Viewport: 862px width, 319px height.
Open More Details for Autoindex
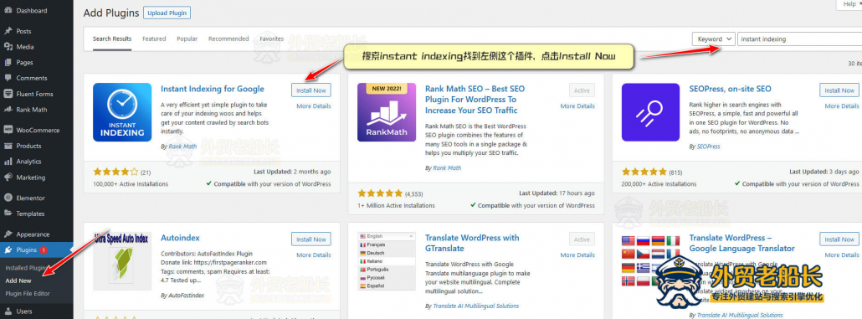click(x=313, y=255)
